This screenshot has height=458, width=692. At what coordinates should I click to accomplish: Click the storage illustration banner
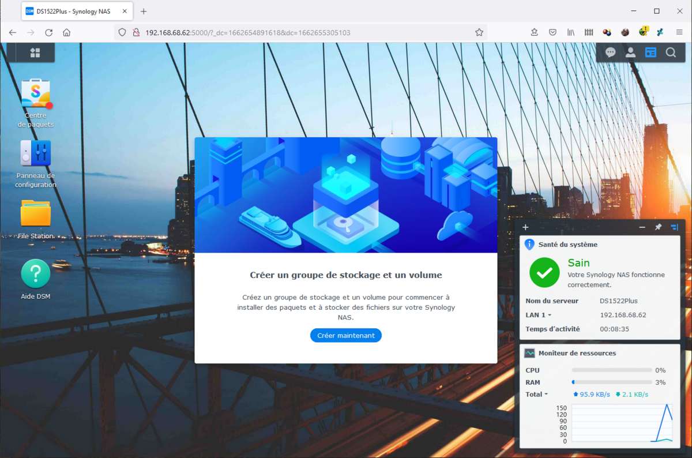pos(346,195)
